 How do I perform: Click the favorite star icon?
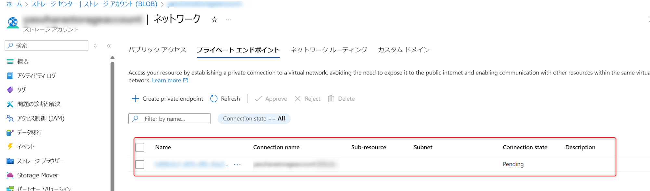coord(214,20)
